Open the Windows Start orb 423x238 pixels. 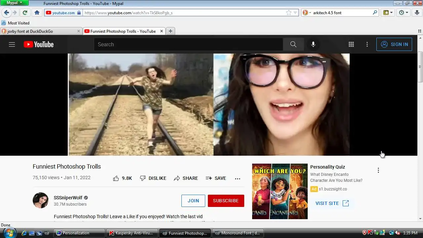point(10,233)
